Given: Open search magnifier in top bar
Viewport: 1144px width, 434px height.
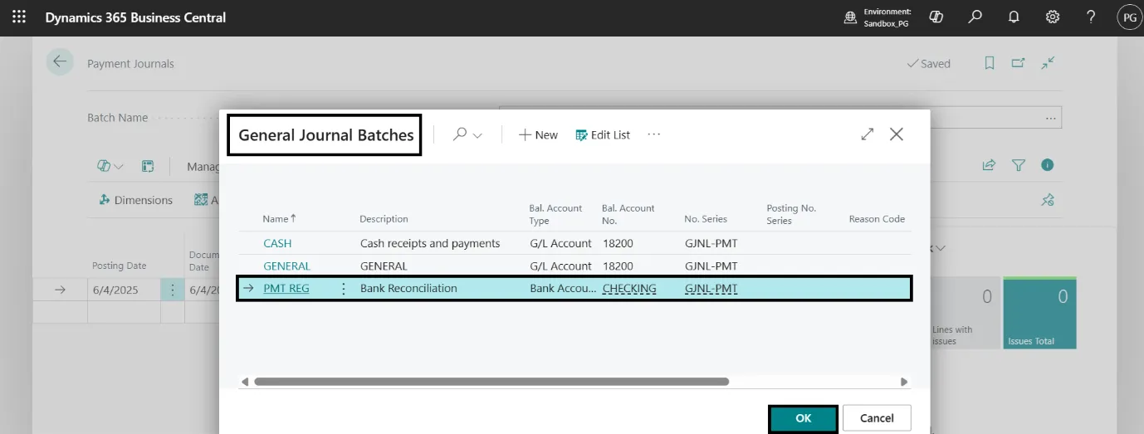Looking at the screenshot, I should 975,17.
